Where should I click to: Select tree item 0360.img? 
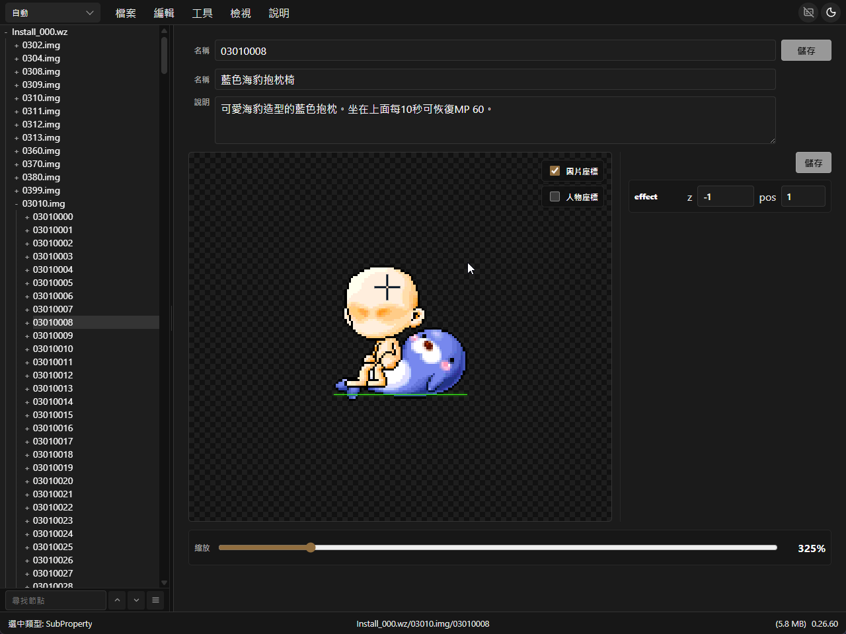(41, 151)
